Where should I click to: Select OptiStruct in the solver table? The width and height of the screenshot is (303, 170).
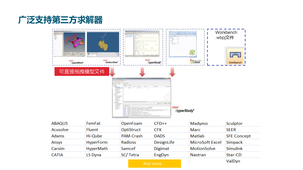132,129
